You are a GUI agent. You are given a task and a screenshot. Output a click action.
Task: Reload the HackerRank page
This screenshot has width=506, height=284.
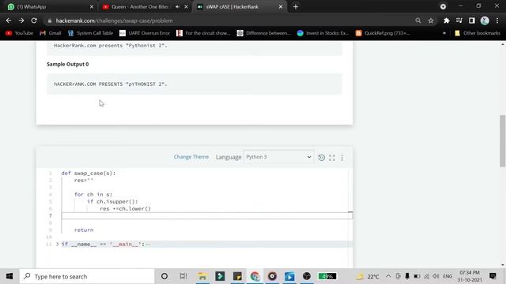34,21
